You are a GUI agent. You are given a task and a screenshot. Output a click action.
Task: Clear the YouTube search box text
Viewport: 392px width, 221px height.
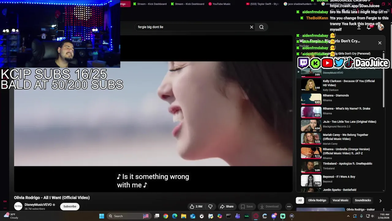point(251,27)
